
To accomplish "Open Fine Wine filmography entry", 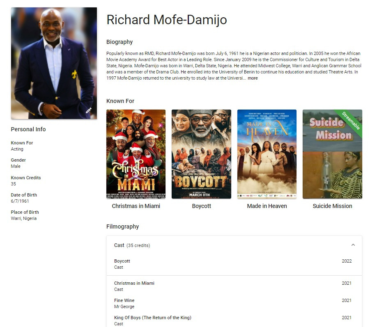I will pyautogui.click(x=234, y=303).
